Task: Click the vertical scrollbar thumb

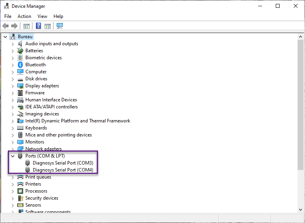Action: coord(300,105)
